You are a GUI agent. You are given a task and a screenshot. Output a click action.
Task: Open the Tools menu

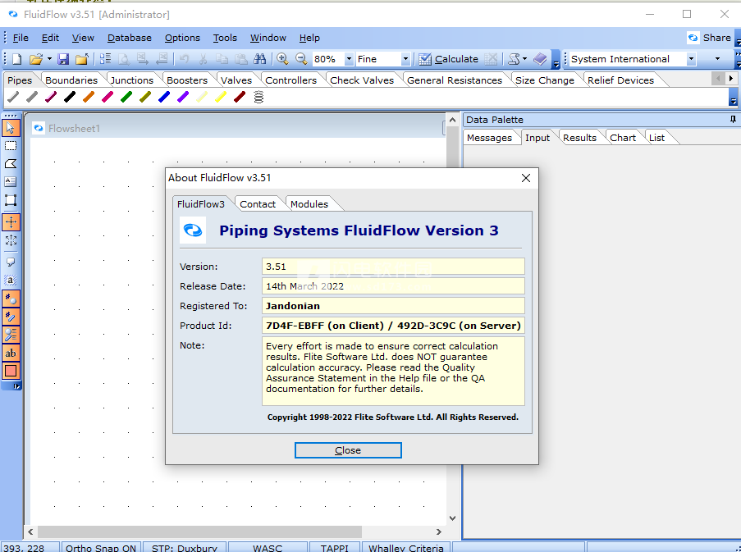click(225, 38)
